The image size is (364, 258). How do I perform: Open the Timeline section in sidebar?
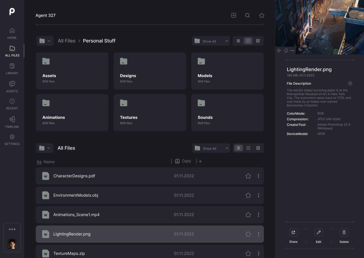click(12, 122)
